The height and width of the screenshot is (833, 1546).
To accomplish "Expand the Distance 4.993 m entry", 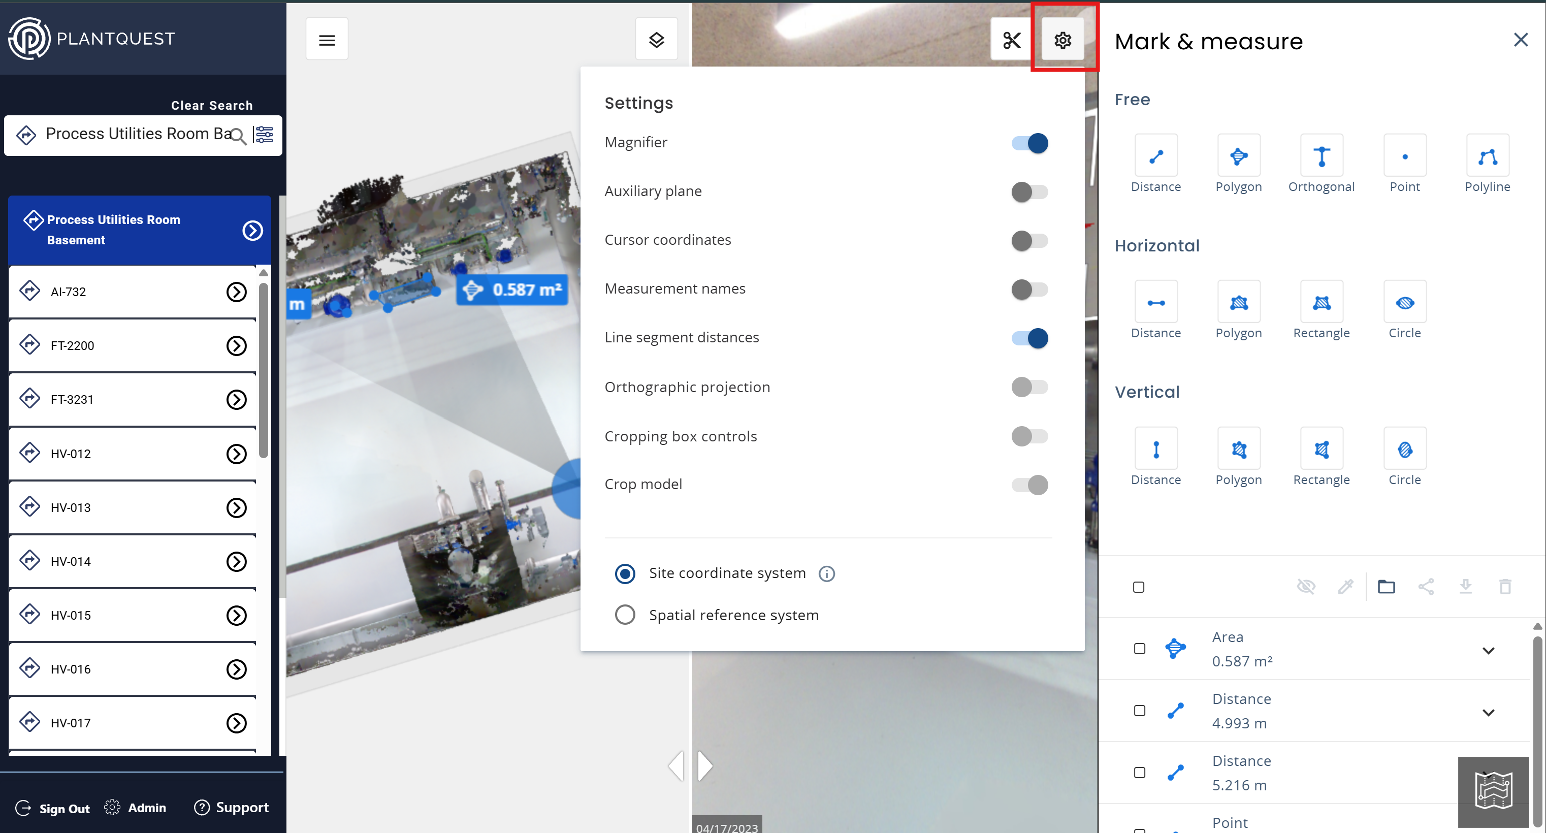I will point(1488,713).
